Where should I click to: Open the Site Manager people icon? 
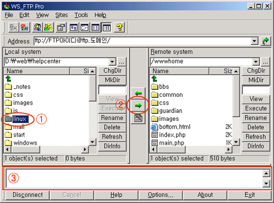click(37, 28)
